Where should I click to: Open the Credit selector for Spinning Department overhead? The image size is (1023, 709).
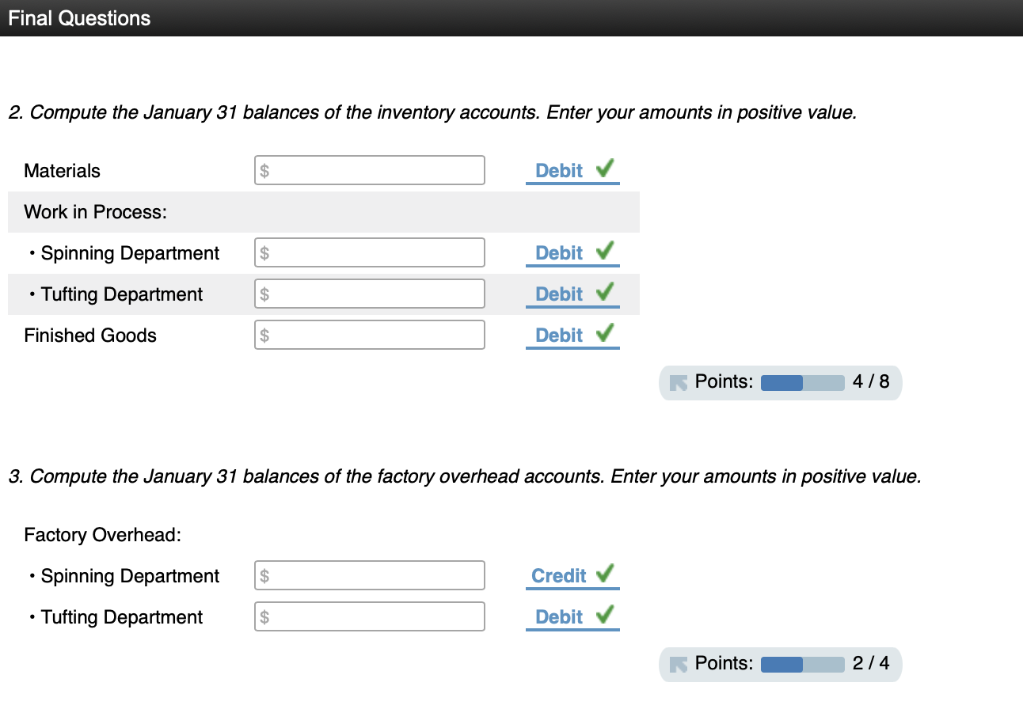pos(560,575)
